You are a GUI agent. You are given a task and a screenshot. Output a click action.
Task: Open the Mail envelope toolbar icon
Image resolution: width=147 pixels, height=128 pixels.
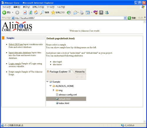pyautogui.click(x=75, y=13)
